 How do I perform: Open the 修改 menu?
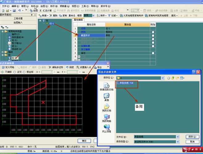pyautogui.click(x=54, y=6)
